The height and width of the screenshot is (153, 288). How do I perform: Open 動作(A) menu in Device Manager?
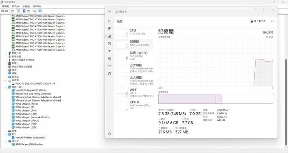click(16, 6)
